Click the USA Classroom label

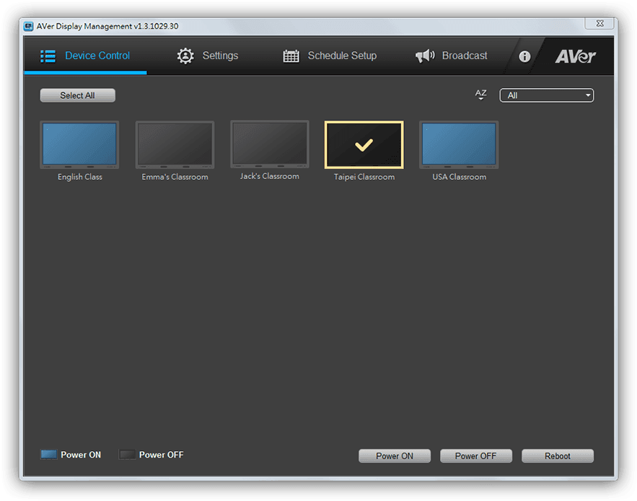tap(459, 177)
